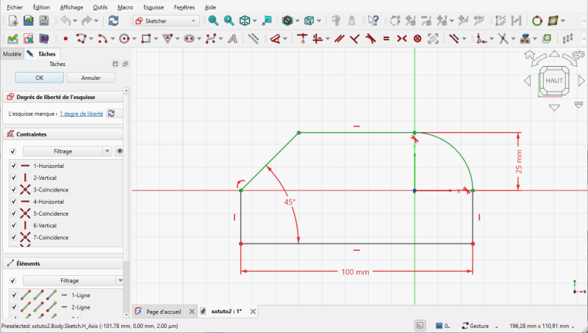Open a document with the folder icon
Screen dimensions: 588x333
click(29, 21)
